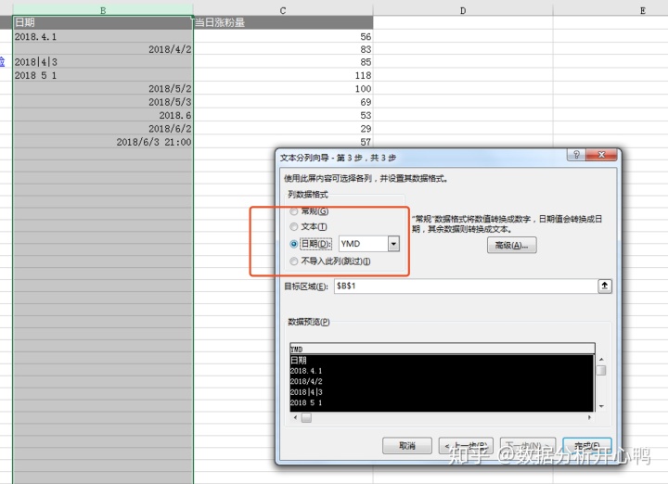Click the 日期 row in data preview

(442, 360)
